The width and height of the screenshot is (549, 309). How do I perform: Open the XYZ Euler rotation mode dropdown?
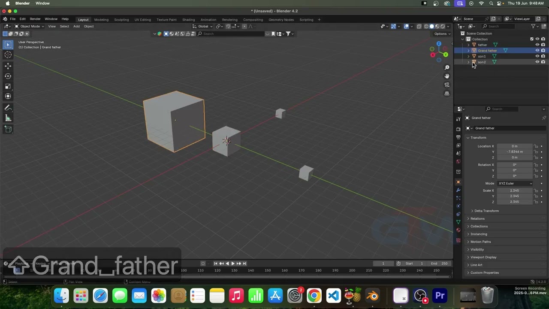tap(515, 183)
